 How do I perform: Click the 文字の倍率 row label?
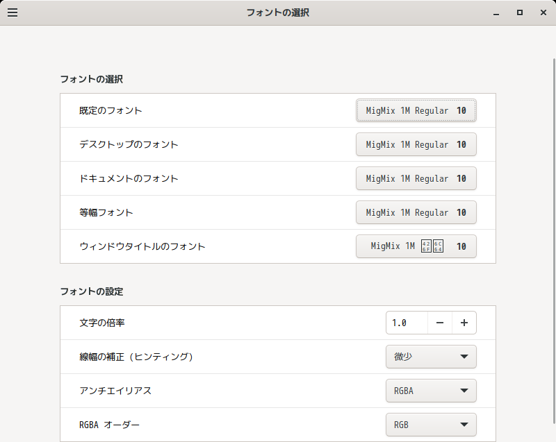tap(102, 323)
